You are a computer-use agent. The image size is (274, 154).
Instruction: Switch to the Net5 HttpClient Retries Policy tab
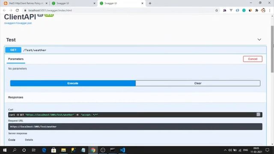26,3
